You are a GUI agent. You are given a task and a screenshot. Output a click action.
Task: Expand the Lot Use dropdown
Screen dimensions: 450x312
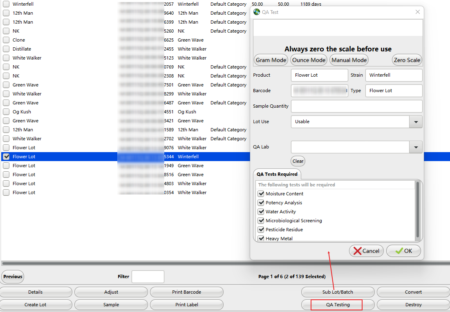pos(416,122)
